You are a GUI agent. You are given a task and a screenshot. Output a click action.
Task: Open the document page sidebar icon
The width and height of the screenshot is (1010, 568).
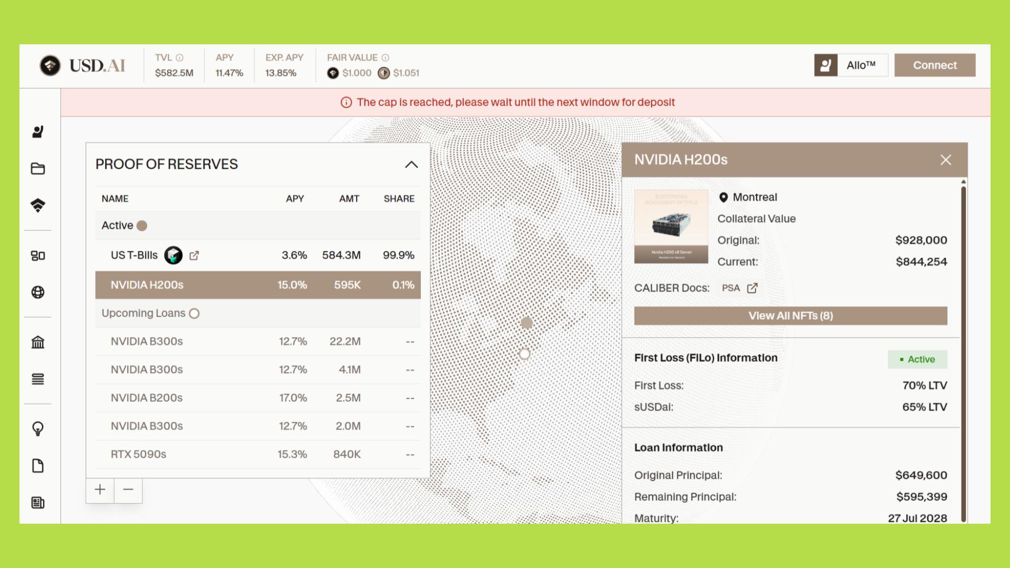coord(38,466)
